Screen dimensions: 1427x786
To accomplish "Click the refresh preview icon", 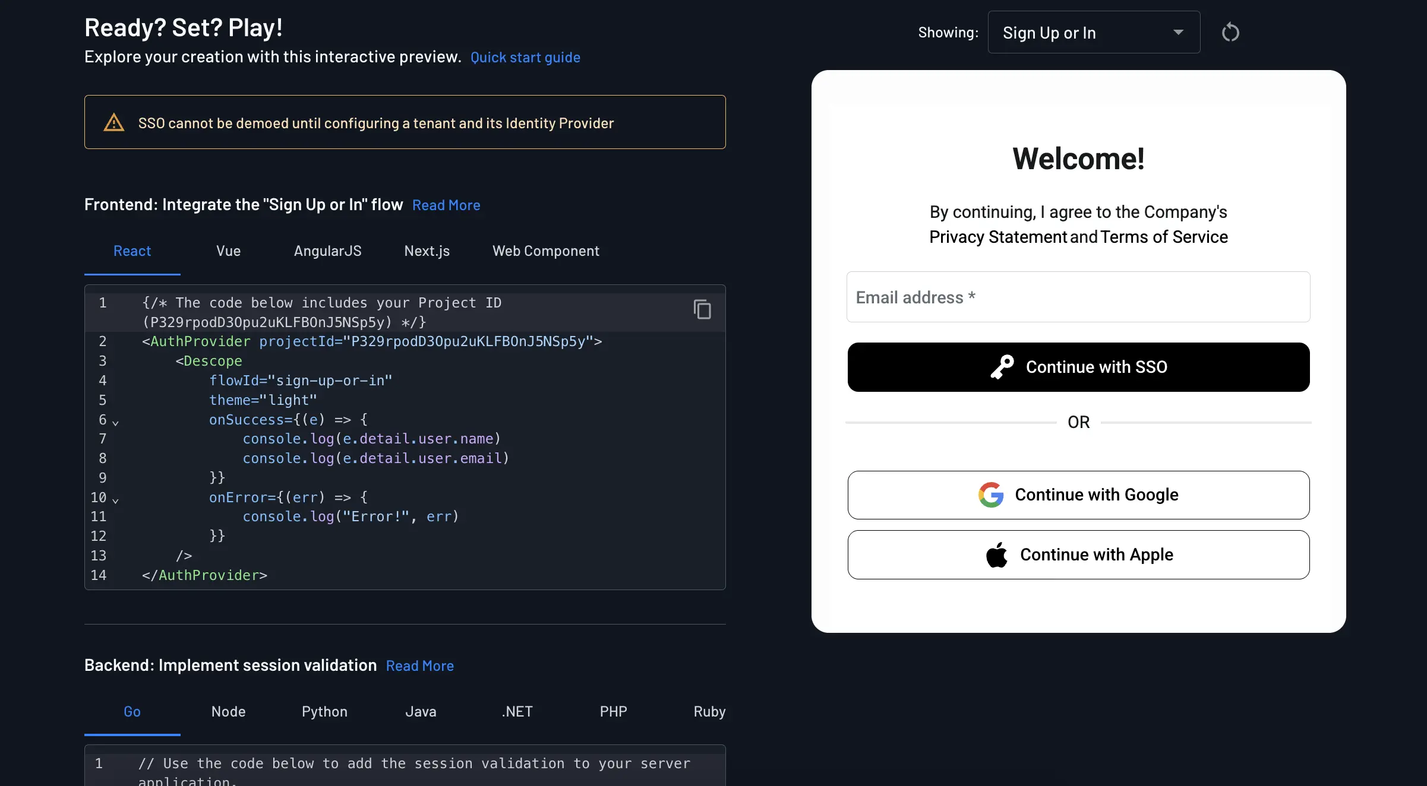I will coord(1230,32).
